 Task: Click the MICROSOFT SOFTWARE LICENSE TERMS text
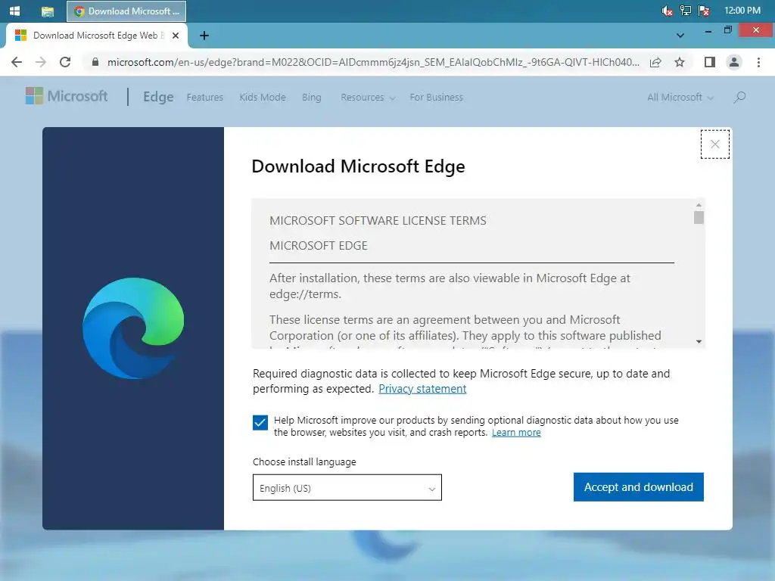tap(378, 221)
